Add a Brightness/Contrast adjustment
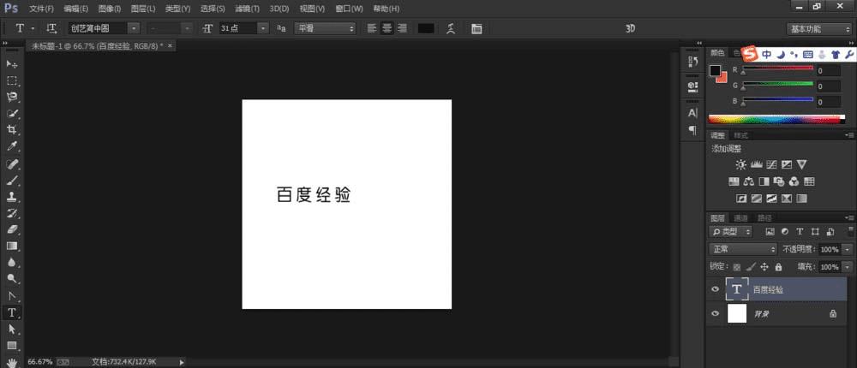Viewport: 857px width, 368px height. 740,164
